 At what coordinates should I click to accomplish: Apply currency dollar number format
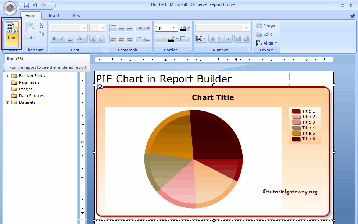point(212,39)
